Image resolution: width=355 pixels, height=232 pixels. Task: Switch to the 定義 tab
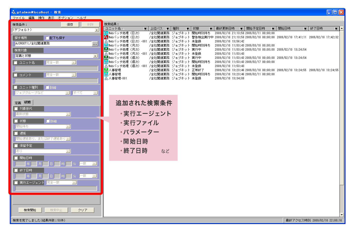pos(18,103)
